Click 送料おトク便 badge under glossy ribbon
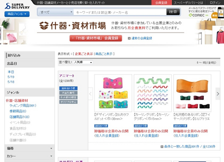This screenshot has height=162, width=224. [180, 126]
